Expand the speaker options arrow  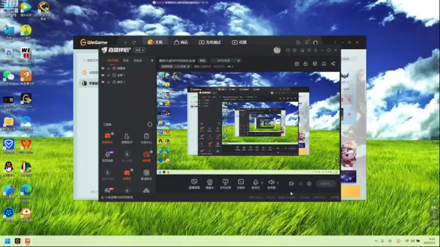coord(278,183)
